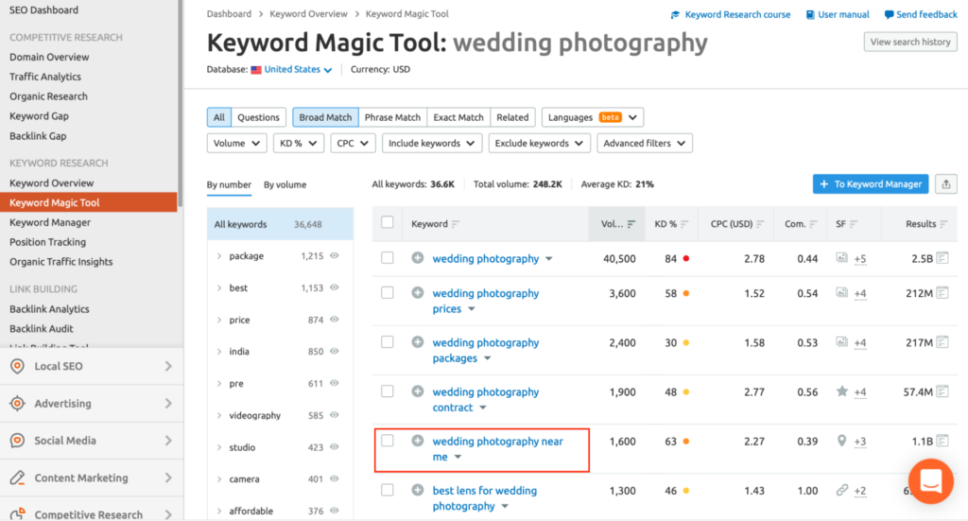View SERP results icon for 57.4M row
Image resolution: width=968 pixels, height=521 pixels.
coord(942,391)
